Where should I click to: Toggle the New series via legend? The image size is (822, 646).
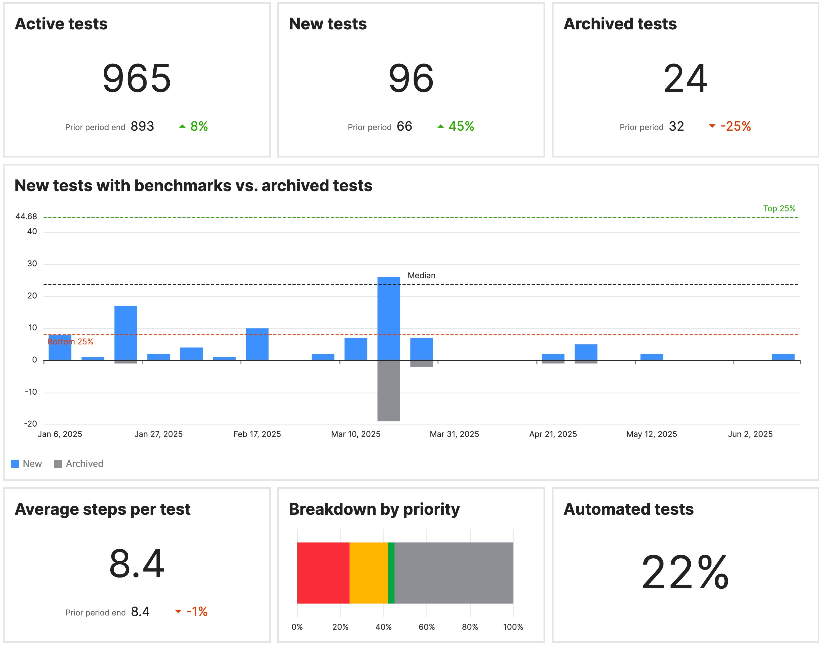tap(33, 463)
